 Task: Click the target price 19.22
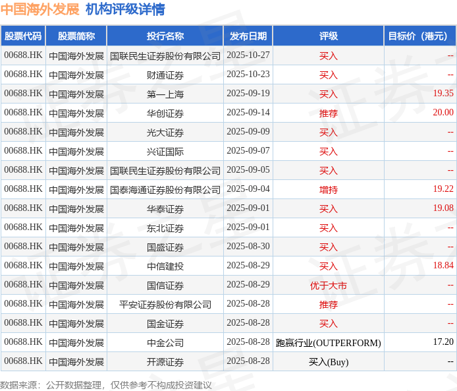pos(443,189)
